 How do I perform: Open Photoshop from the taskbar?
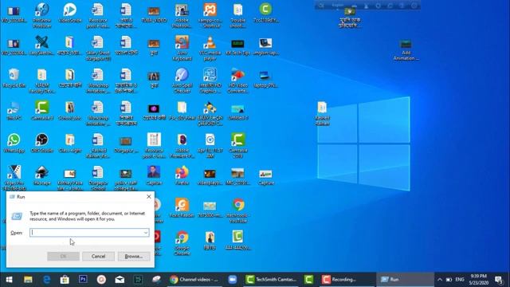pos(83,280)
